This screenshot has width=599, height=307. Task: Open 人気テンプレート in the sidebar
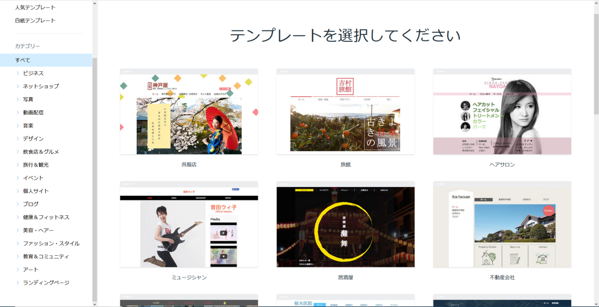(35, 7)
